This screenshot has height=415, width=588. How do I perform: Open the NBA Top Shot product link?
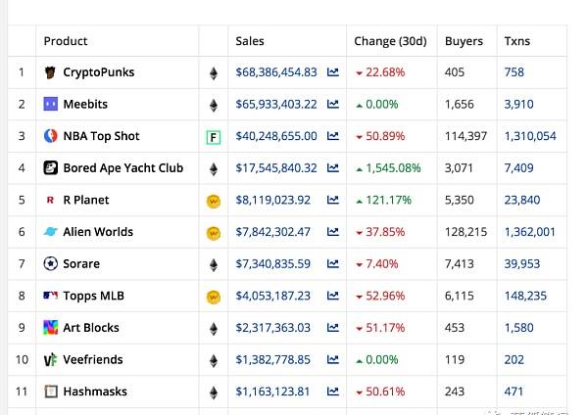101,136
